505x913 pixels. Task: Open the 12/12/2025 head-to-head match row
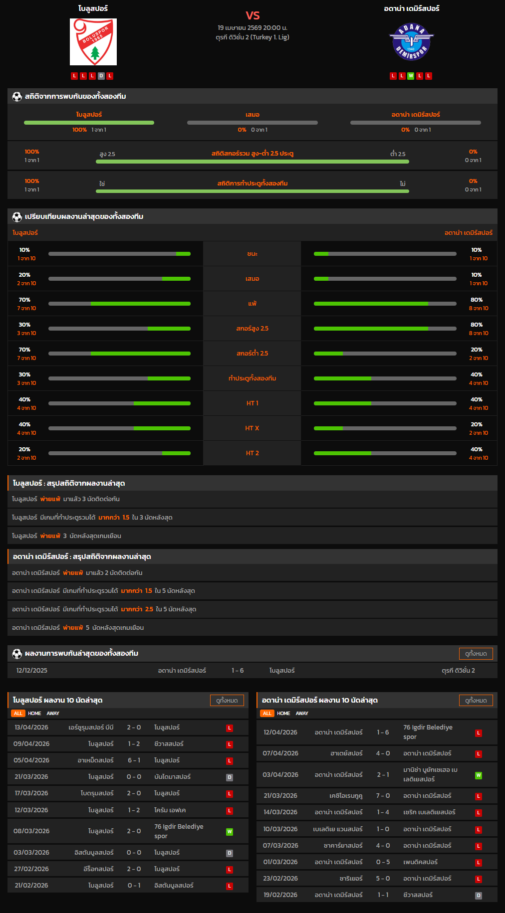(252, 671)
